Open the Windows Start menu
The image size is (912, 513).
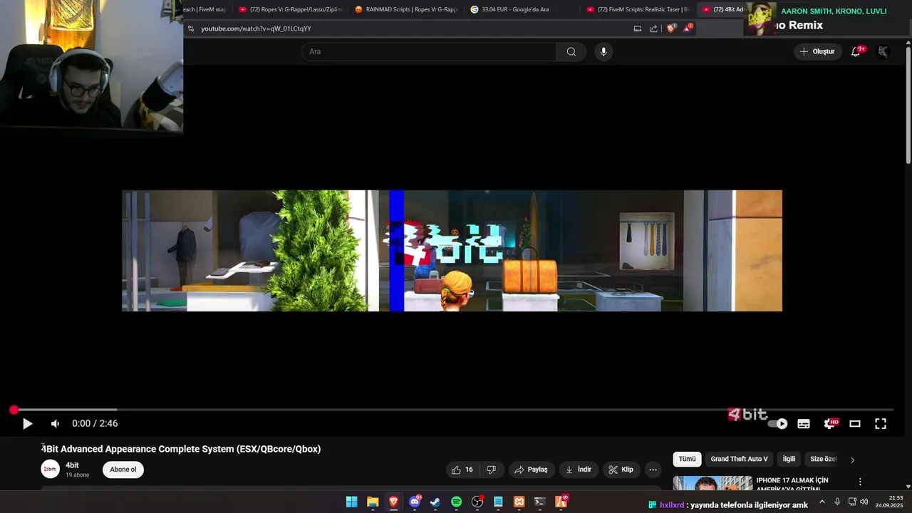pyautogui.click(x=351, y=502)
